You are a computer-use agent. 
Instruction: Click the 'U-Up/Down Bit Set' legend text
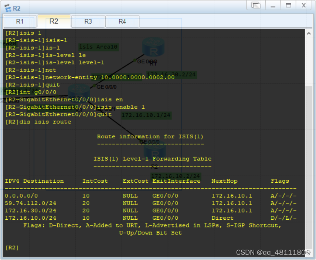(150, 233)
